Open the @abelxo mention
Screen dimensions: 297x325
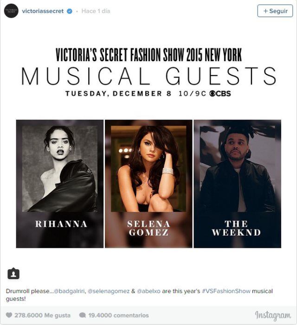150,291
